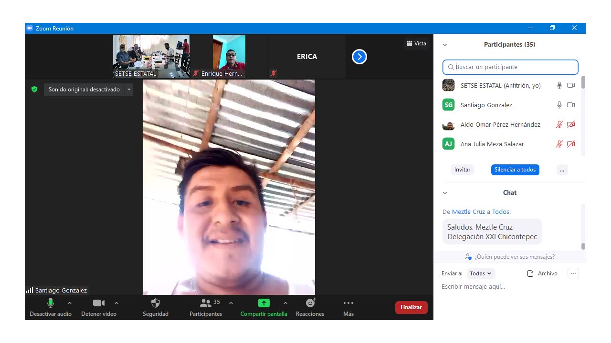Click Silenciar a todos button
The image size is (611, 343).
[x=515, y=170]
